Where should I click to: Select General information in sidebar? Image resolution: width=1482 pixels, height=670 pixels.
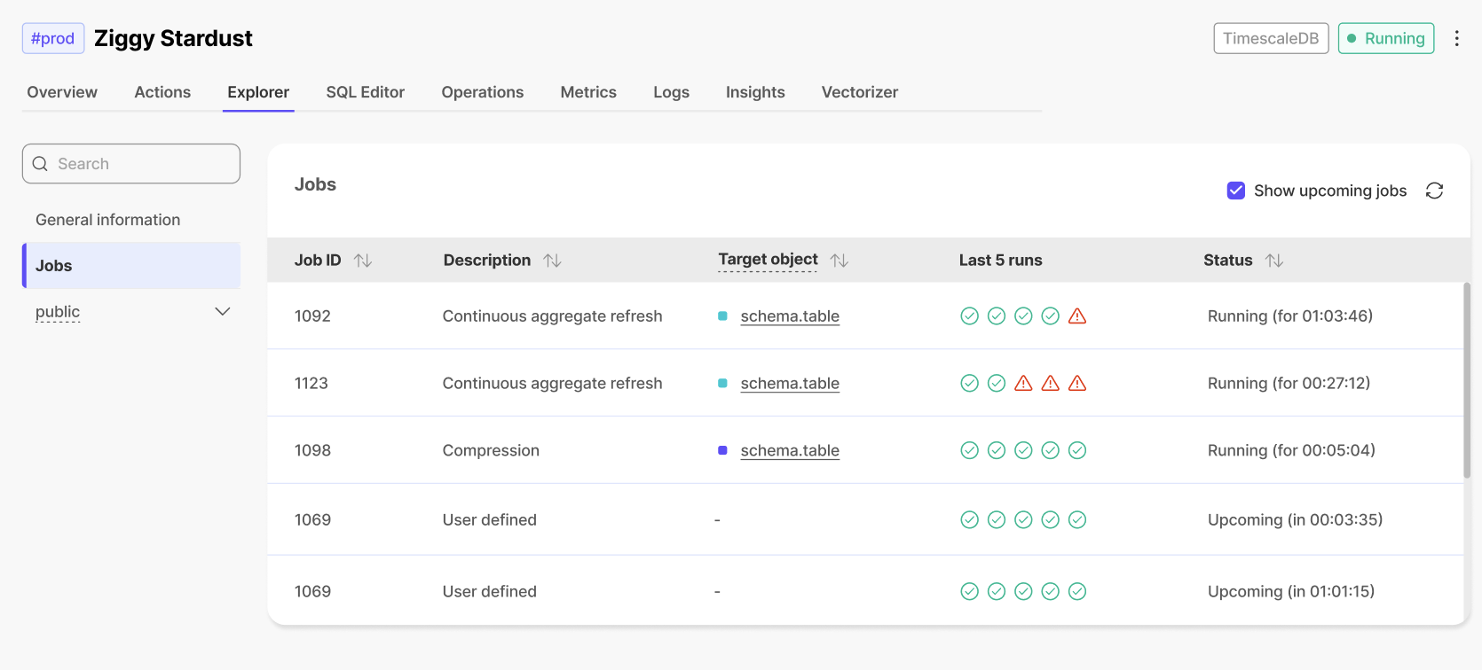click(107, 220)
